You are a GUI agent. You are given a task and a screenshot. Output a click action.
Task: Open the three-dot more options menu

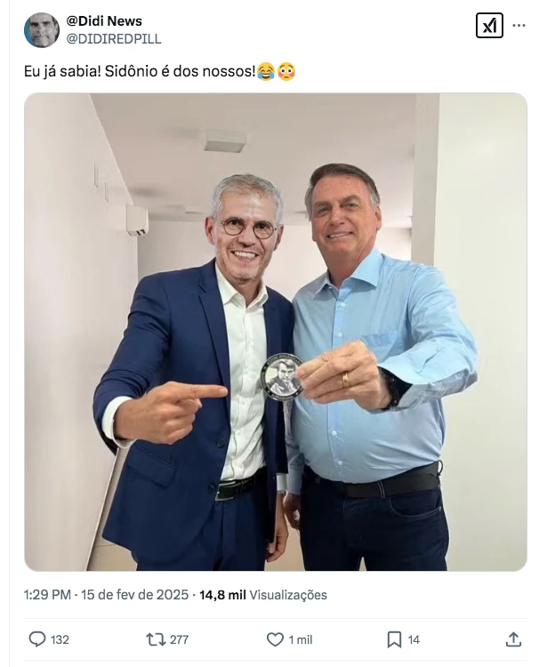coord(519,26)
